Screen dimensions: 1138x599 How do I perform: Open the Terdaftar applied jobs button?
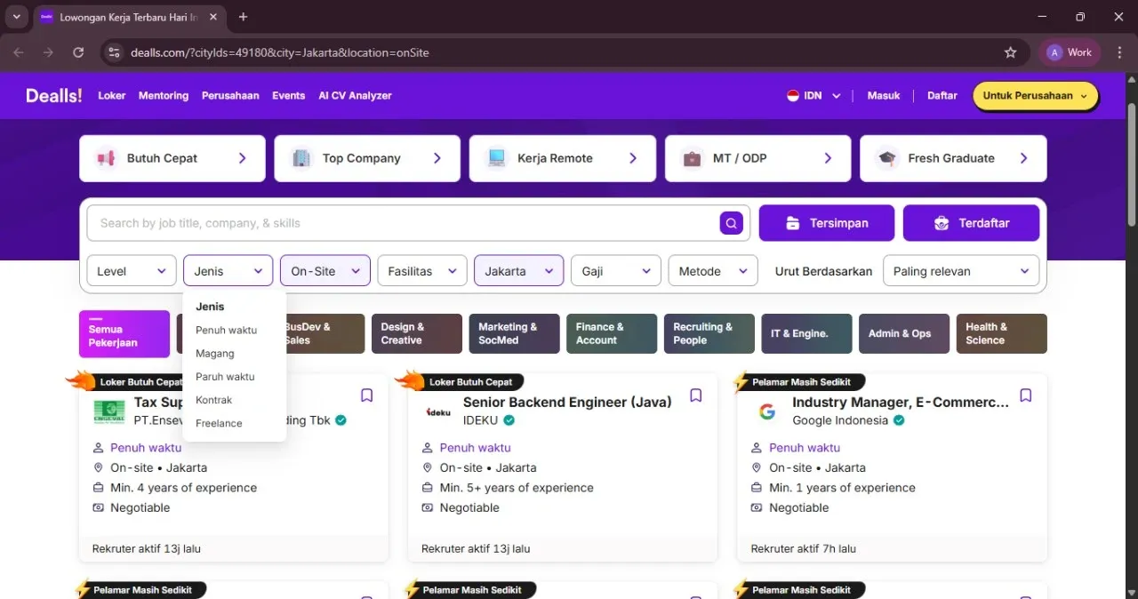971,223
